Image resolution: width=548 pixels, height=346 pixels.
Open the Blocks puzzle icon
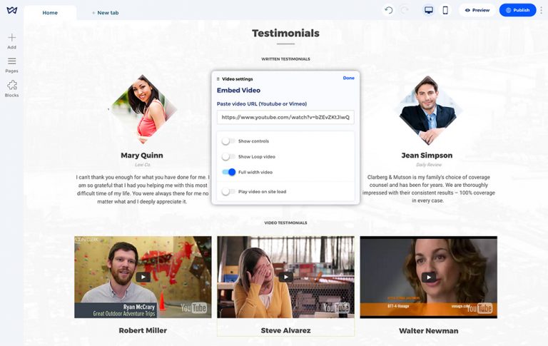coord(11,86)
